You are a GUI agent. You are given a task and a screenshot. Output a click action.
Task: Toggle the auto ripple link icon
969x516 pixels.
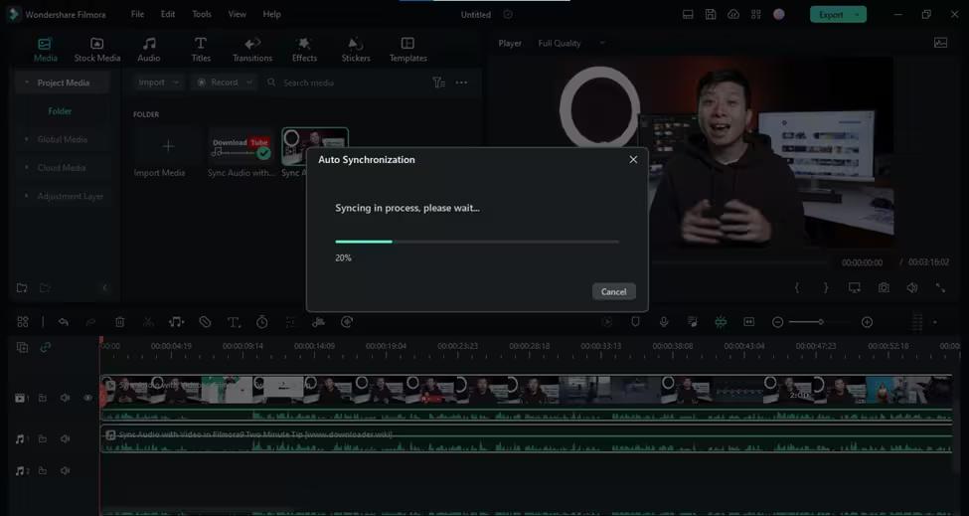(x=45, y=347)
